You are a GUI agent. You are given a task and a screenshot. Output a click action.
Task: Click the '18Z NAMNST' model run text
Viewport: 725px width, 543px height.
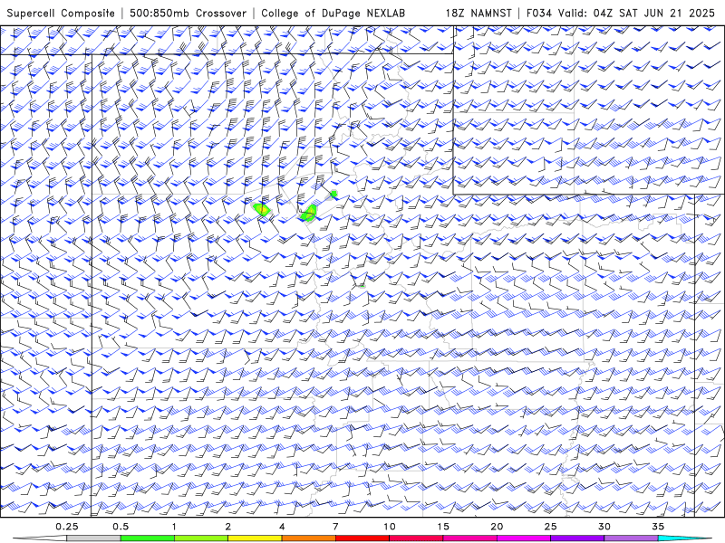click(x=478, y=14)
